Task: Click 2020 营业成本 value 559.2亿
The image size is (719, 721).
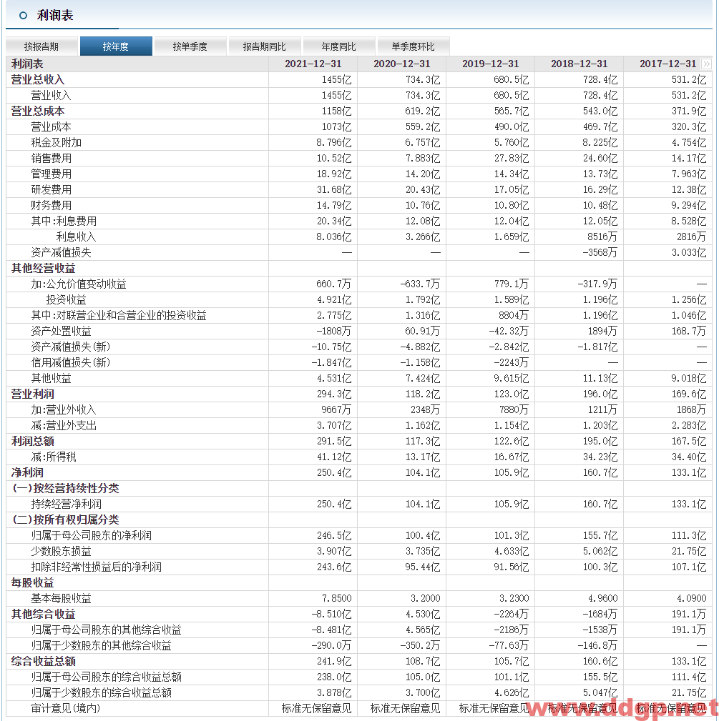Action: [x=423, y=127]
